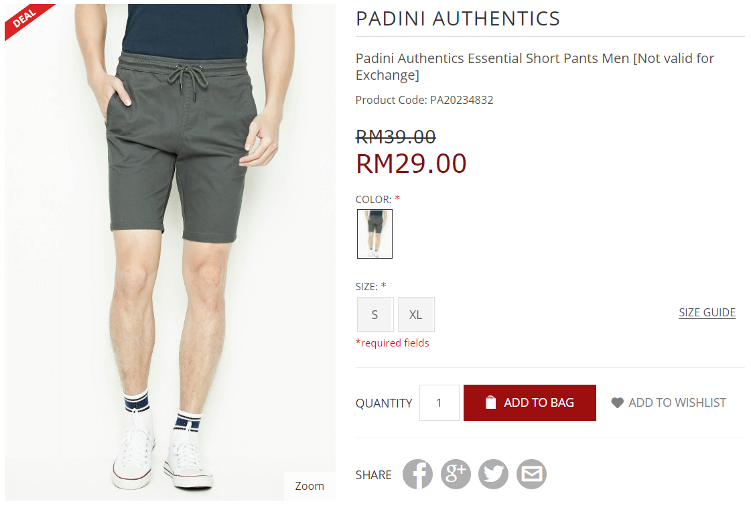The width and height of the screenshot is (751, 506).
Task: Focus the quantity input field
Action: [x=439, y=403]
